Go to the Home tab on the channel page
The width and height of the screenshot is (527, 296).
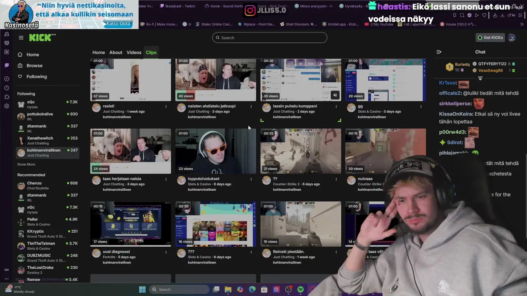pos(98,52)
